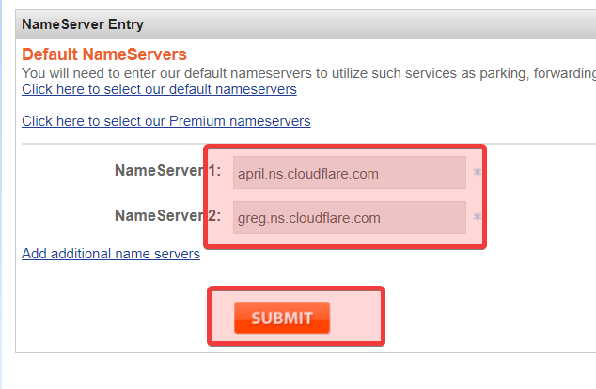Click the required asterisk beside NameServer 1
The image size is (596, 389).
point(478,174)
